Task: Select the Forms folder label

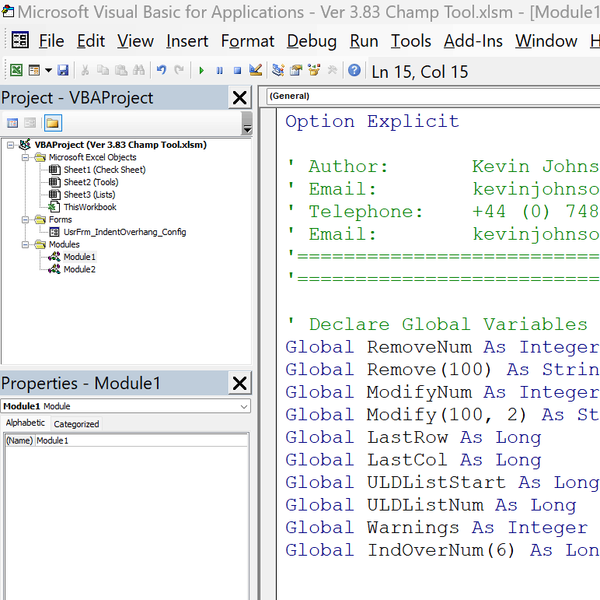Action: pyautogui.click(x=61, y=220)
